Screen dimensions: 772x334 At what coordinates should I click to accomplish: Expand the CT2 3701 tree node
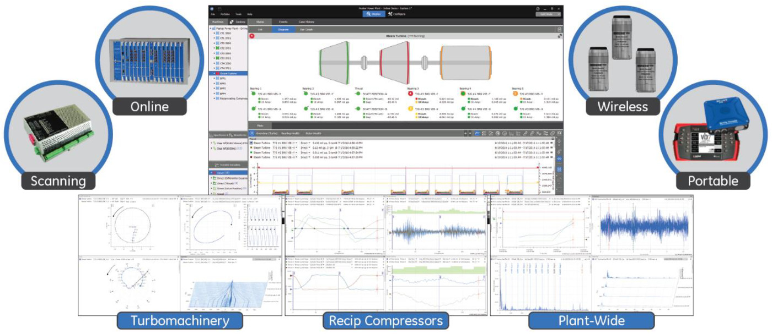click(x=214, y=48)
